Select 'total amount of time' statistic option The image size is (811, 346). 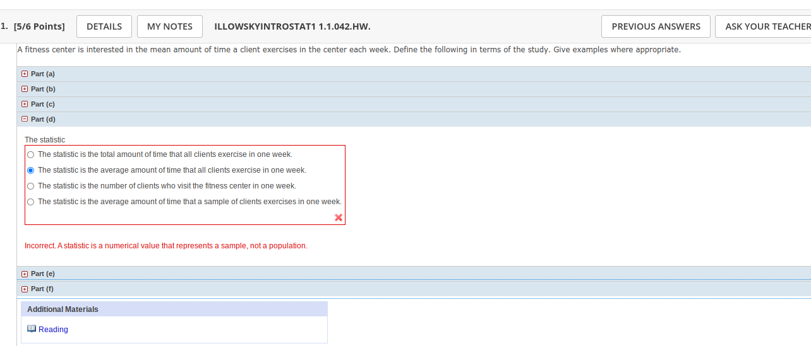30,154
